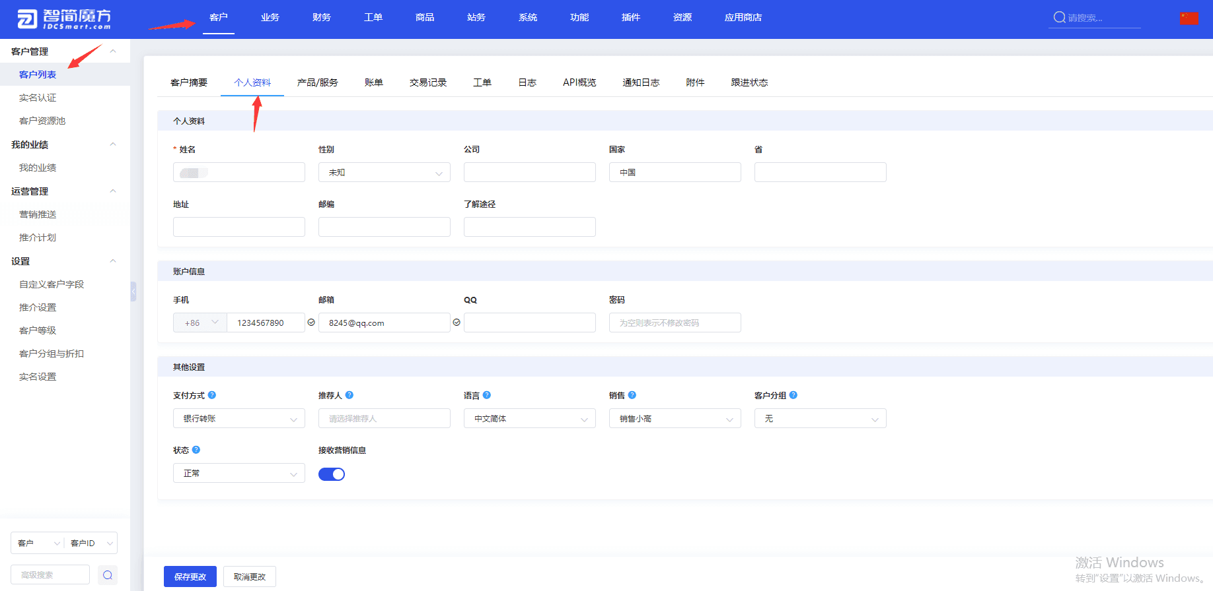Open the 应用商店 top menu
Screen dimensions: 1213x591
(x=743, y=18)
